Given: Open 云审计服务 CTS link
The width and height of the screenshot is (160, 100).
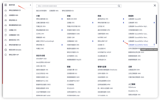Looking at the screenshot, I should pos(103,73).
